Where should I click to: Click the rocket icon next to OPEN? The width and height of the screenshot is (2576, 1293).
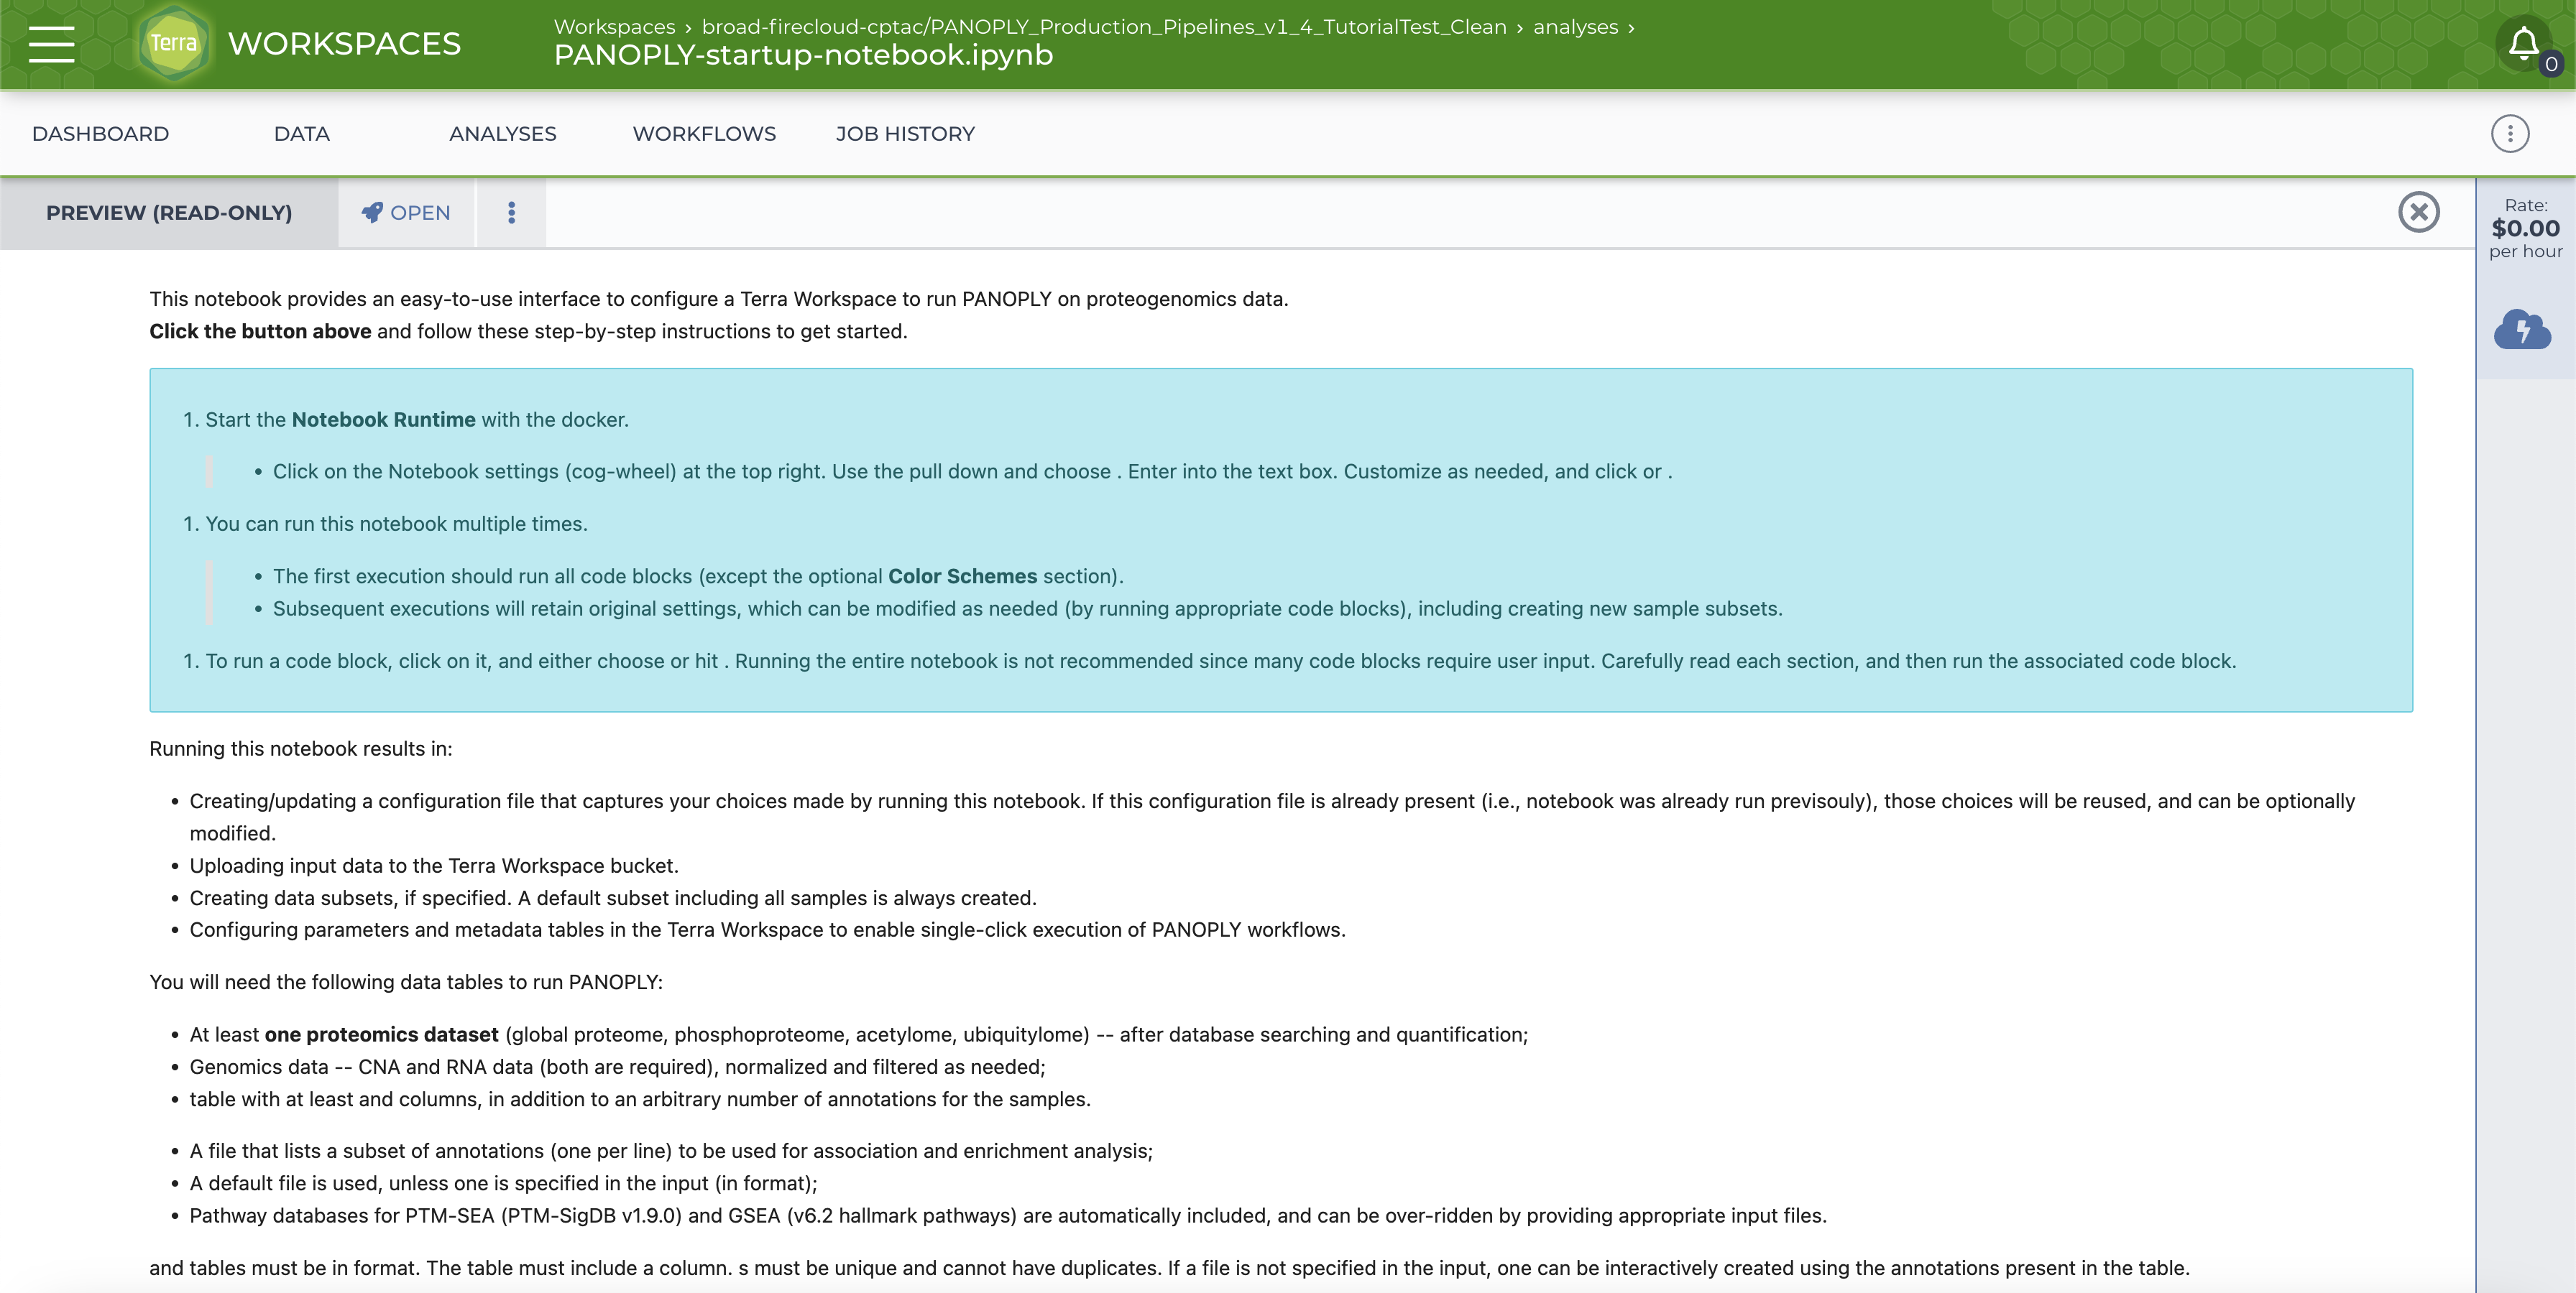pos(372,212)
